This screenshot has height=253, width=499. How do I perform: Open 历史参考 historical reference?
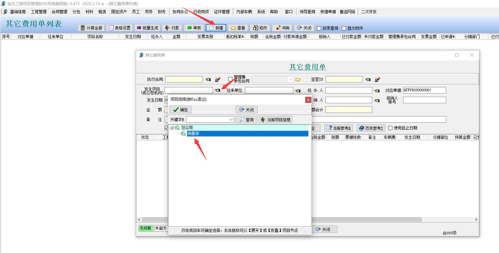pos(371,127)
